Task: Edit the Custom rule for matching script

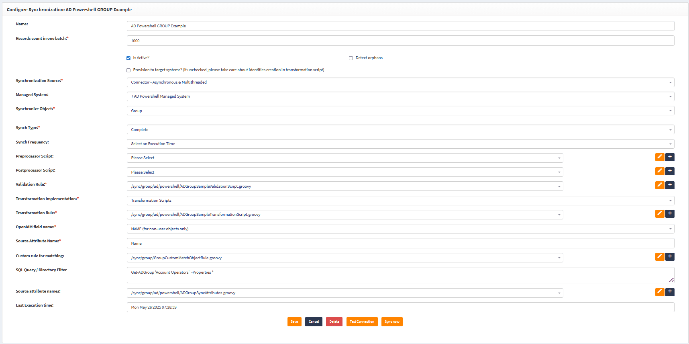Action: point(659,257)
